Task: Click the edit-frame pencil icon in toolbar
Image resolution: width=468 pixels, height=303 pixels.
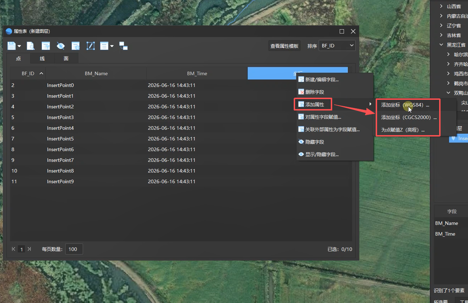Action: 91,46
